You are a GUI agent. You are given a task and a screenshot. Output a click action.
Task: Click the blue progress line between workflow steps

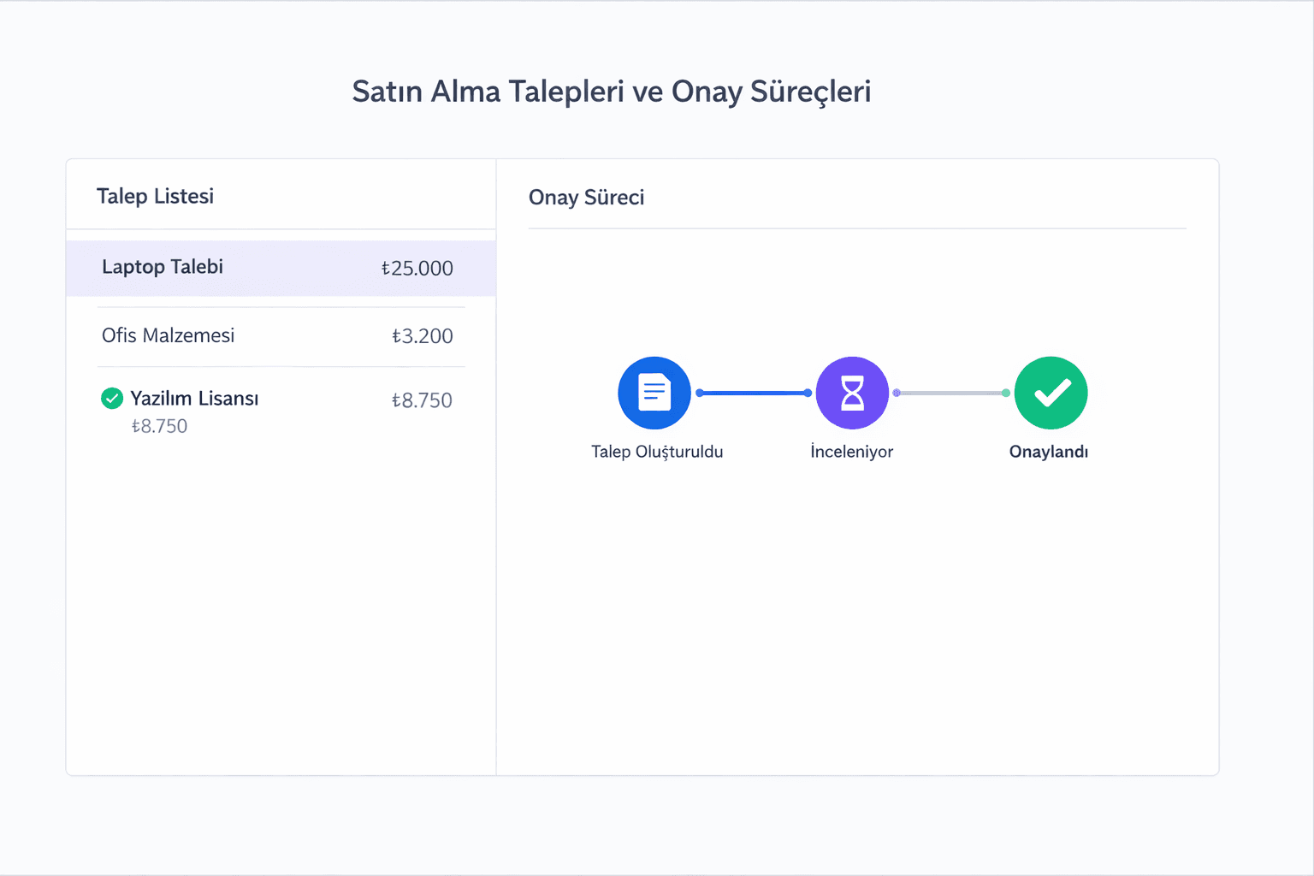[753, 393]
